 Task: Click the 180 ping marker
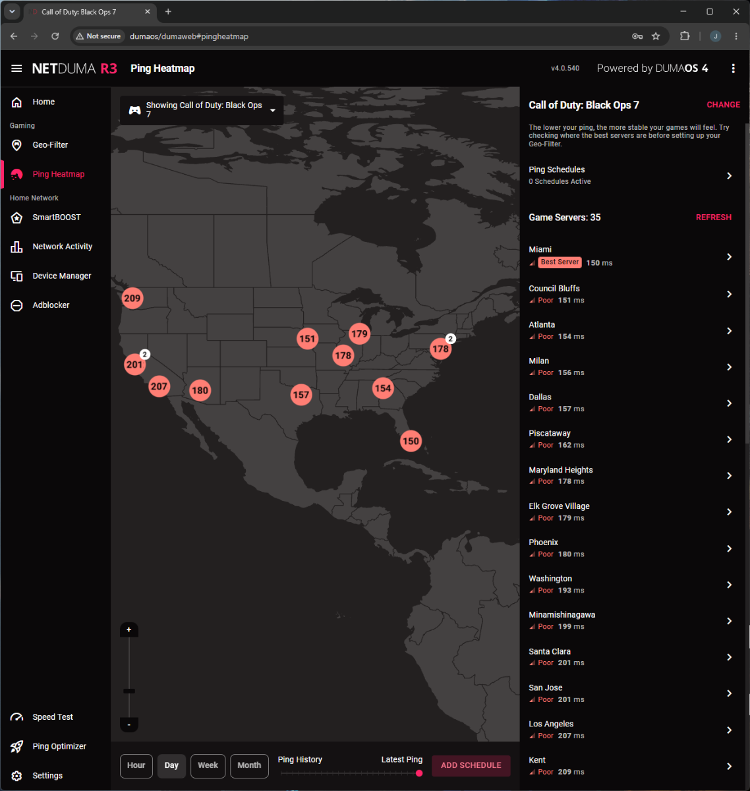click(x=200, y=390)
